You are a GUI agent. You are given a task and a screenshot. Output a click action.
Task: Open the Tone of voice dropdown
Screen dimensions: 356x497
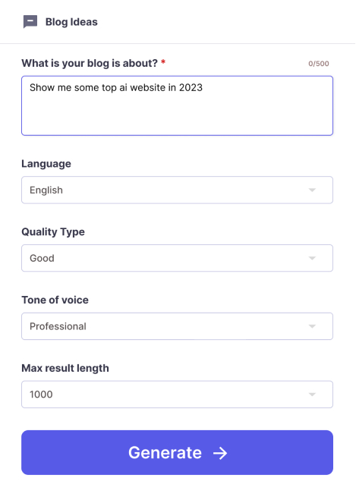[x=177, y=326]
